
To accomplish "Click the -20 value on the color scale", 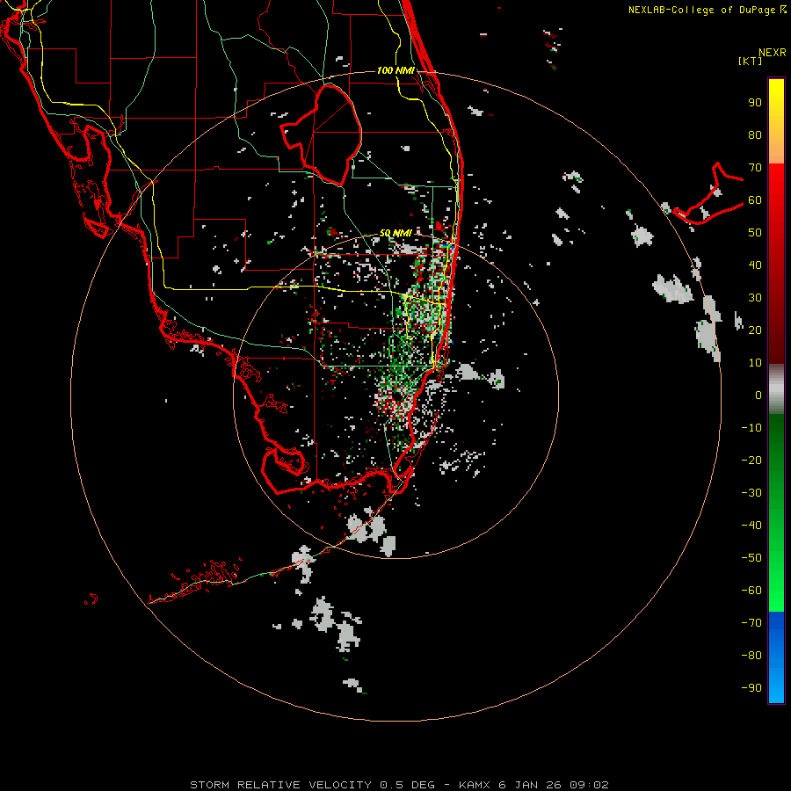I will coord(751,460).
